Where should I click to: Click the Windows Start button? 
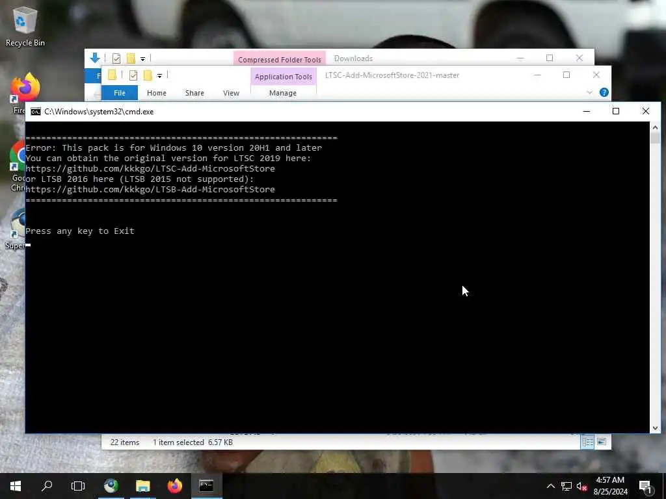pyautogui.click(x=16, y=486)
